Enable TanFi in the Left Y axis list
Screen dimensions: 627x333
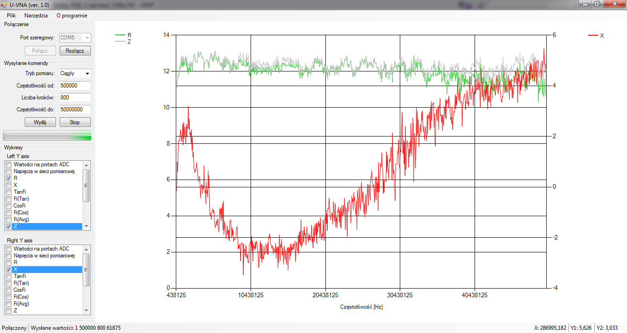(x=8, y=192)
